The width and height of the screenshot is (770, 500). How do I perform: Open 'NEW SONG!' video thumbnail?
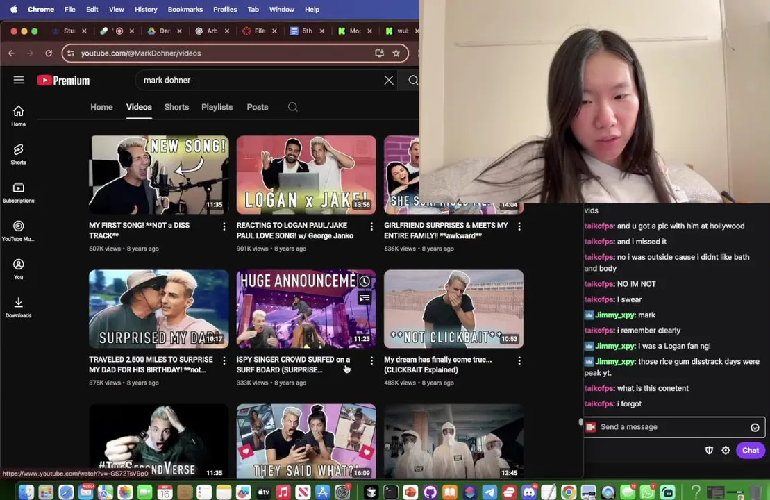pos(158,174)
